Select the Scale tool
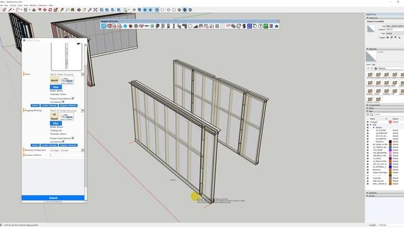The height and width of the screenshot is (227, 404). pyautogui.click(x=56, y=10)
